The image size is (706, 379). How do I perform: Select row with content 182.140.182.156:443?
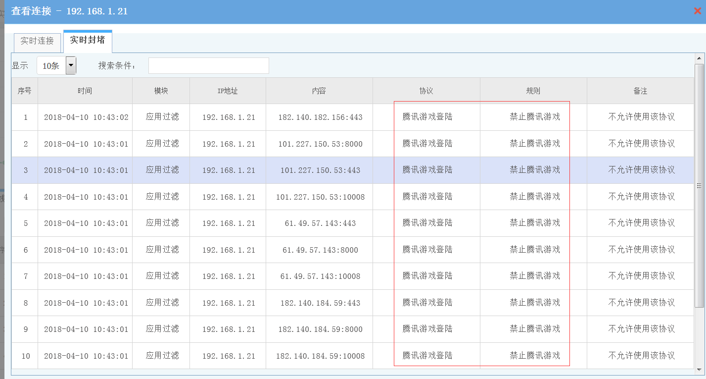(x=320, y=117)
